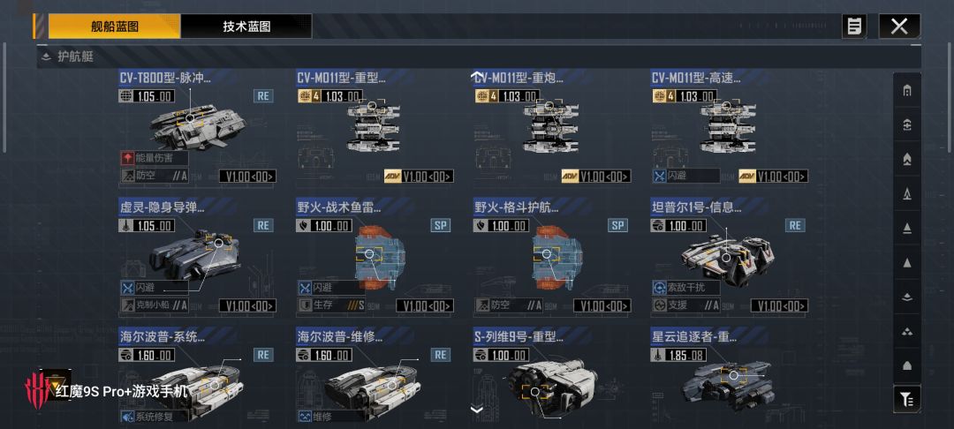Click the down chevron at list bottom
The image size is (954, 429).
[x=477, y=410]
